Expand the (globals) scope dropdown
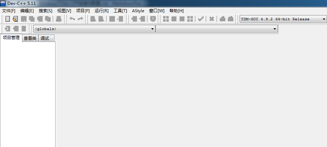This screenshot has height=147, width=327. tap(94, 29)
